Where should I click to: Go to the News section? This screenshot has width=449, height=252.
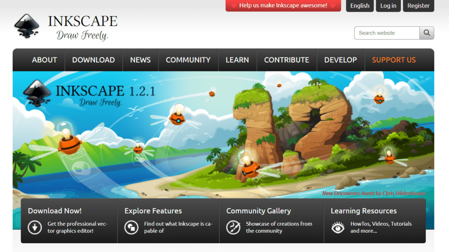(x=140, y=60)
